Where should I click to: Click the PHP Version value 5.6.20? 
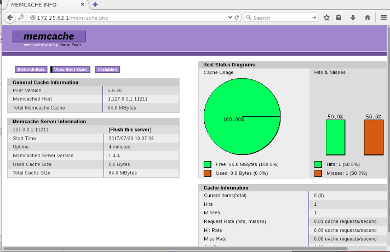tap(114, 90)
